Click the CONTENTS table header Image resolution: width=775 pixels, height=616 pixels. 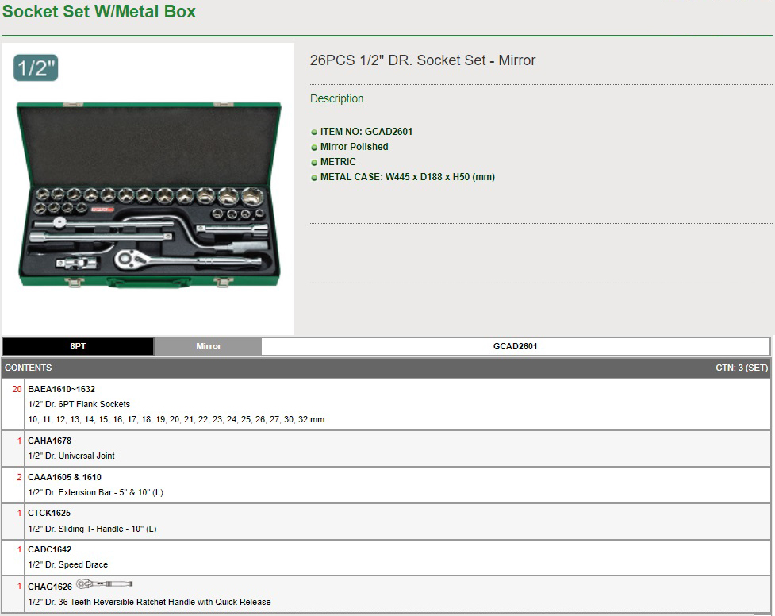(29, 368)
